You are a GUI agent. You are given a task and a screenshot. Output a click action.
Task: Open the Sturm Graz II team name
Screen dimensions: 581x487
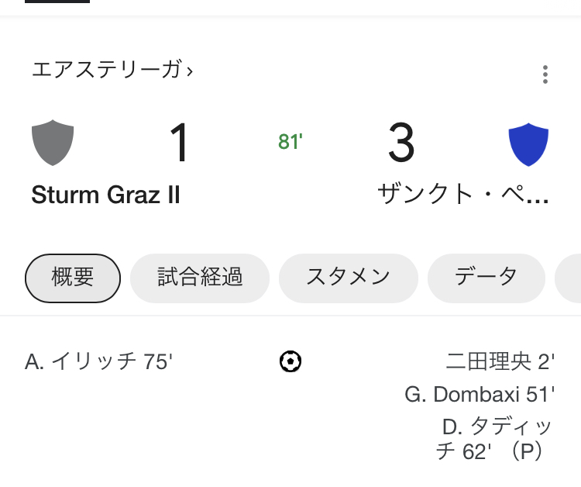tap(105, 195)
